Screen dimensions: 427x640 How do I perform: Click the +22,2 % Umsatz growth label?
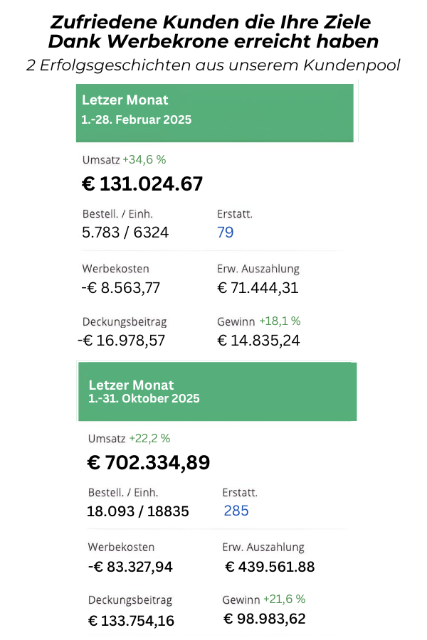click(149, 439)
